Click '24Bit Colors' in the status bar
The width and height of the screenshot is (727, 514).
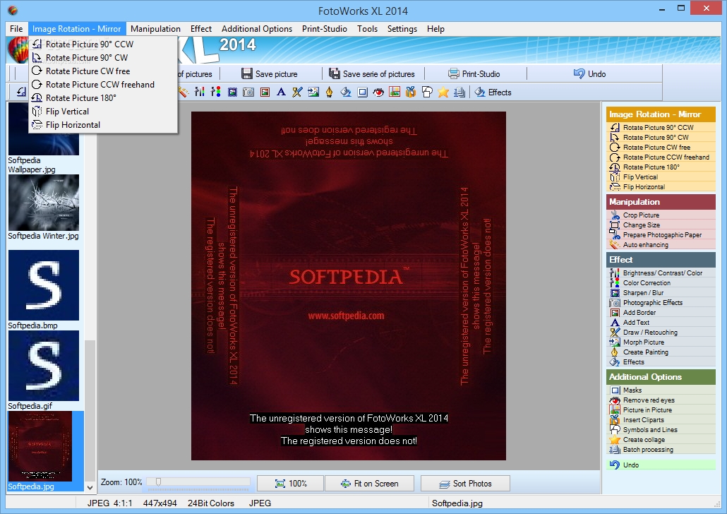point(211,503)
